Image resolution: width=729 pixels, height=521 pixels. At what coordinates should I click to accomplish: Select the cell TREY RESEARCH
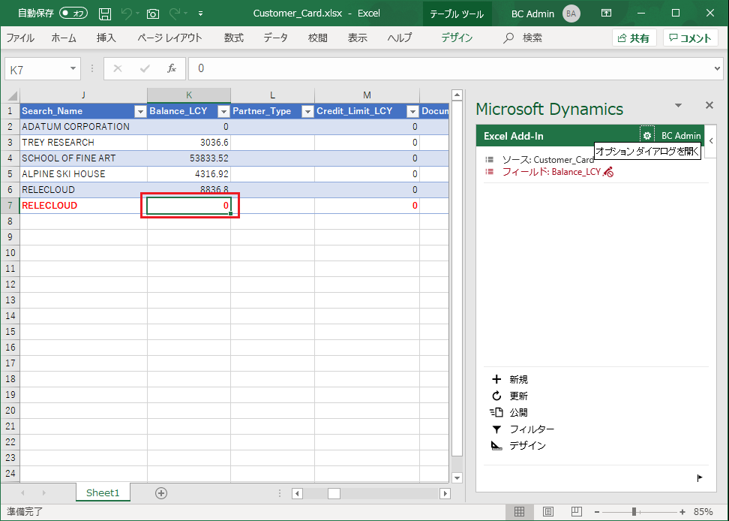click(x=84, y=143)
